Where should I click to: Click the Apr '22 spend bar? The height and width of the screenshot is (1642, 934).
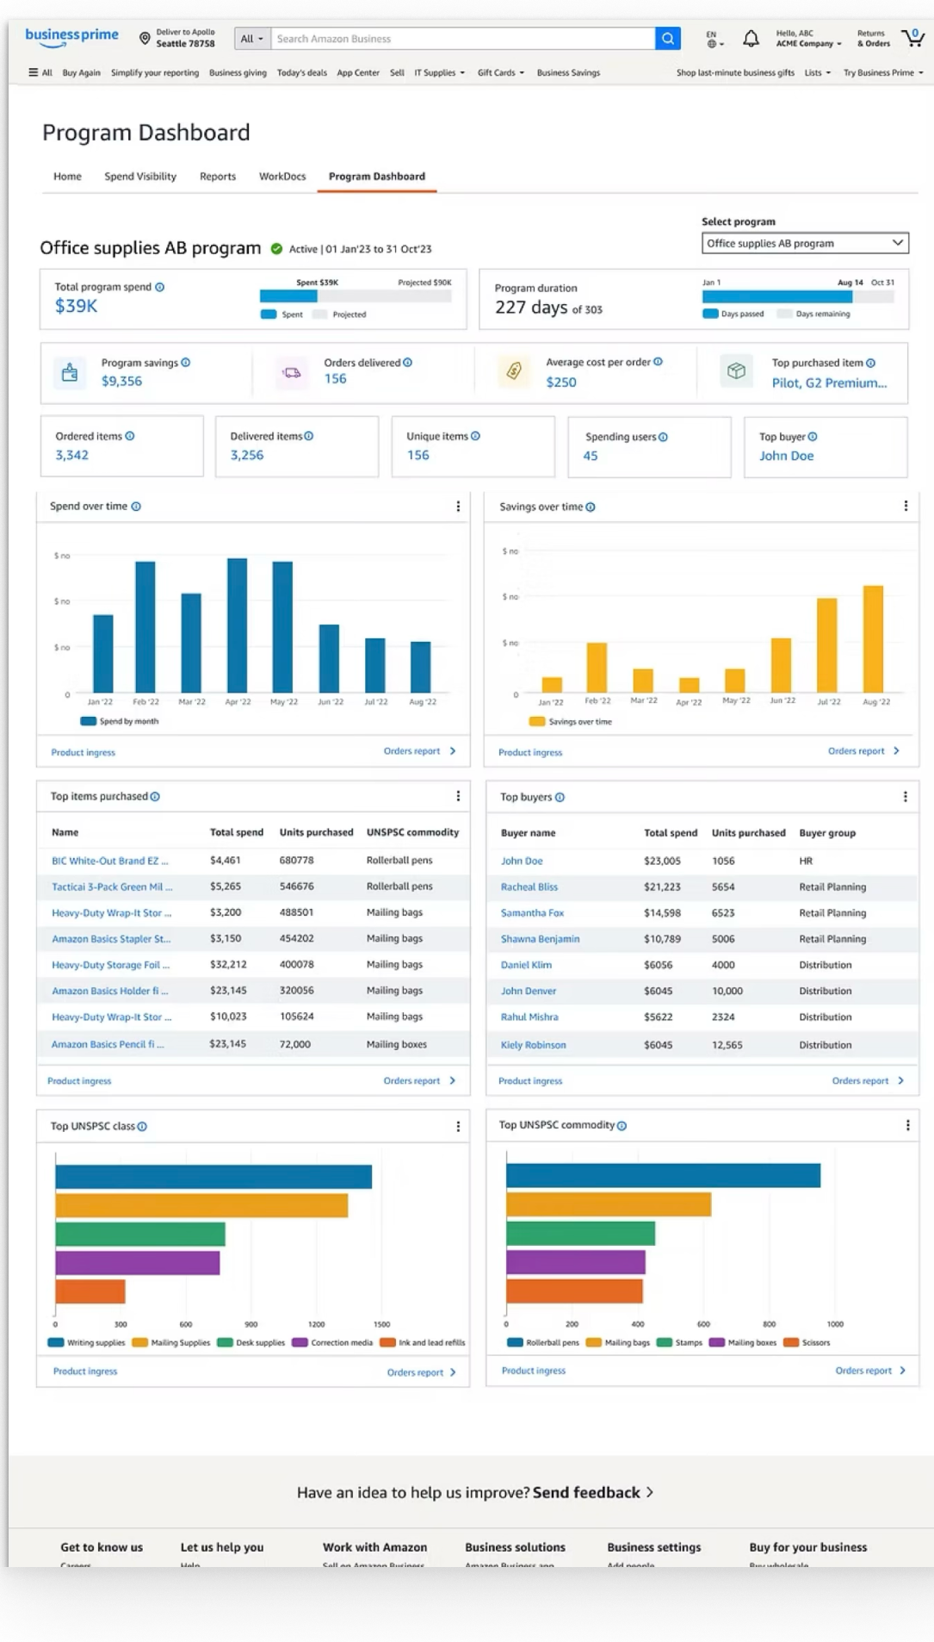coord(237,625)
